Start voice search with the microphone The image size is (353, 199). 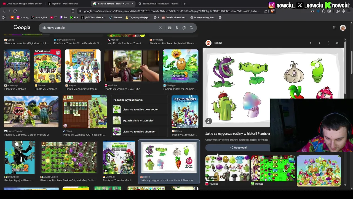click(177, 28)
